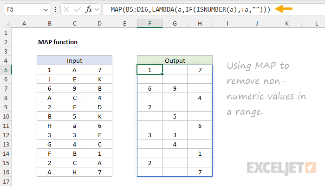Select Output cell H11 containing 6
325x186 pixels.
coord(200,126)
